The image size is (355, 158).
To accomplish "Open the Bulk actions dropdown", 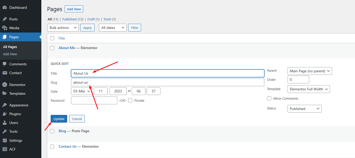I will [63, 28].
